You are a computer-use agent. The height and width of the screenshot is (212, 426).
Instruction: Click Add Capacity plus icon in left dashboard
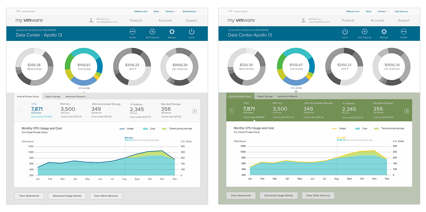(152, 32)
